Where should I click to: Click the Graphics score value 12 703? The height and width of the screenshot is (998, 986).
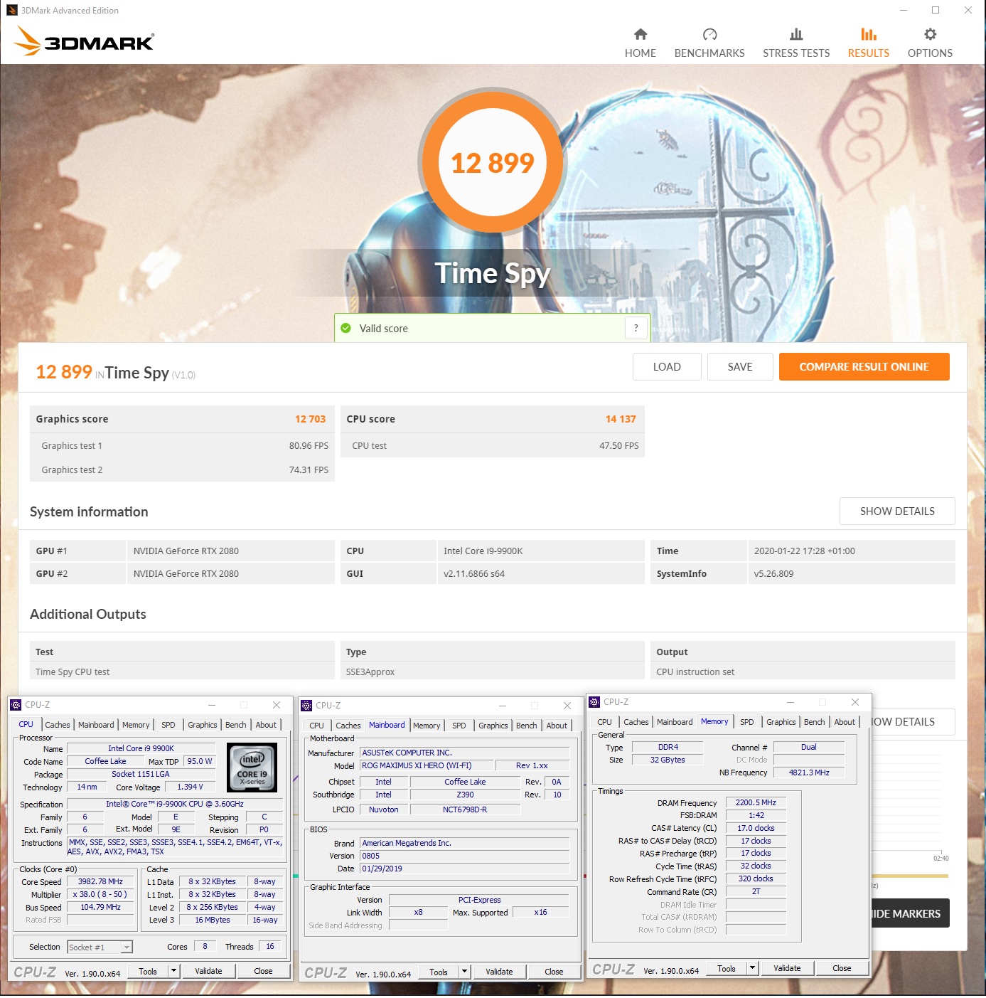[x=310, y=419]
